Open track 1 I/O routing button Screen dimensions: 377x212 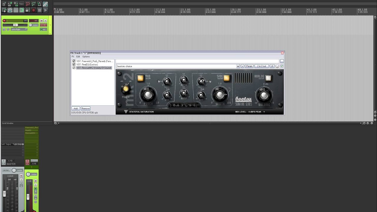click(x=25, y=21)
